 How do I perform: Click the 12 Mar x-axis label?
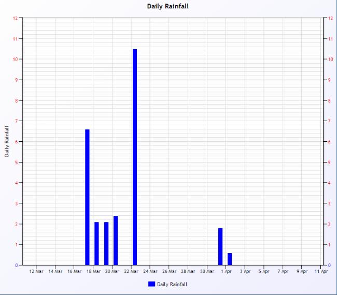point(36,271)
